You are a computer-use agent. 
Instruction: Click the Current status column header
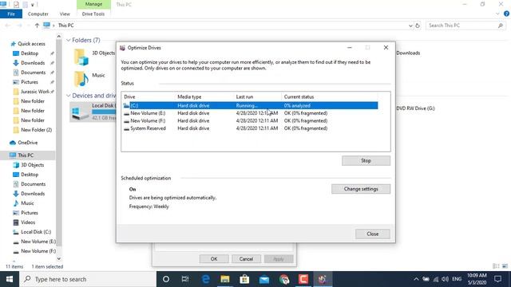(x=299, y=96)
